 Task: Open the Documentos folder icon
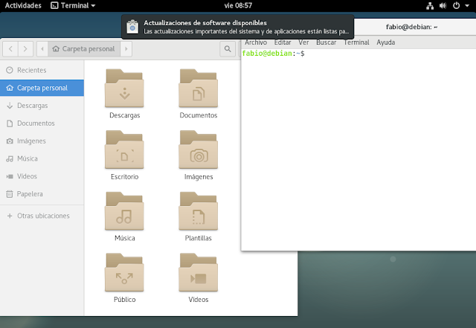199,89
